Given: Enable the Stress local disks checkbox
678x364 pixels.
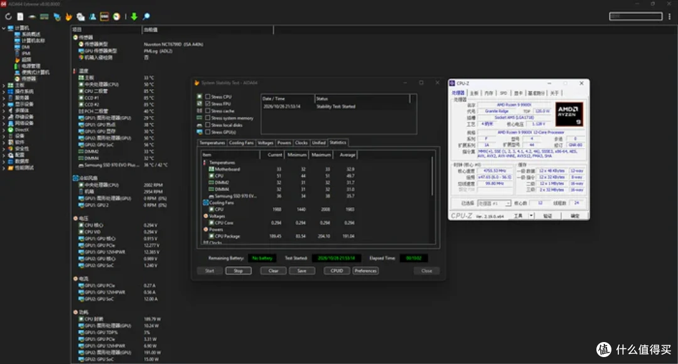Looking at the screenshot, I should (x=208, y=125).
